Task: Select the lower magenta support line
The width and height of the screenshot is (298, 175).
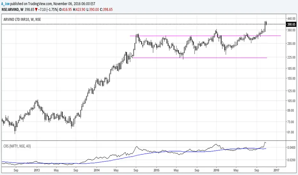Action: (200, 58)
